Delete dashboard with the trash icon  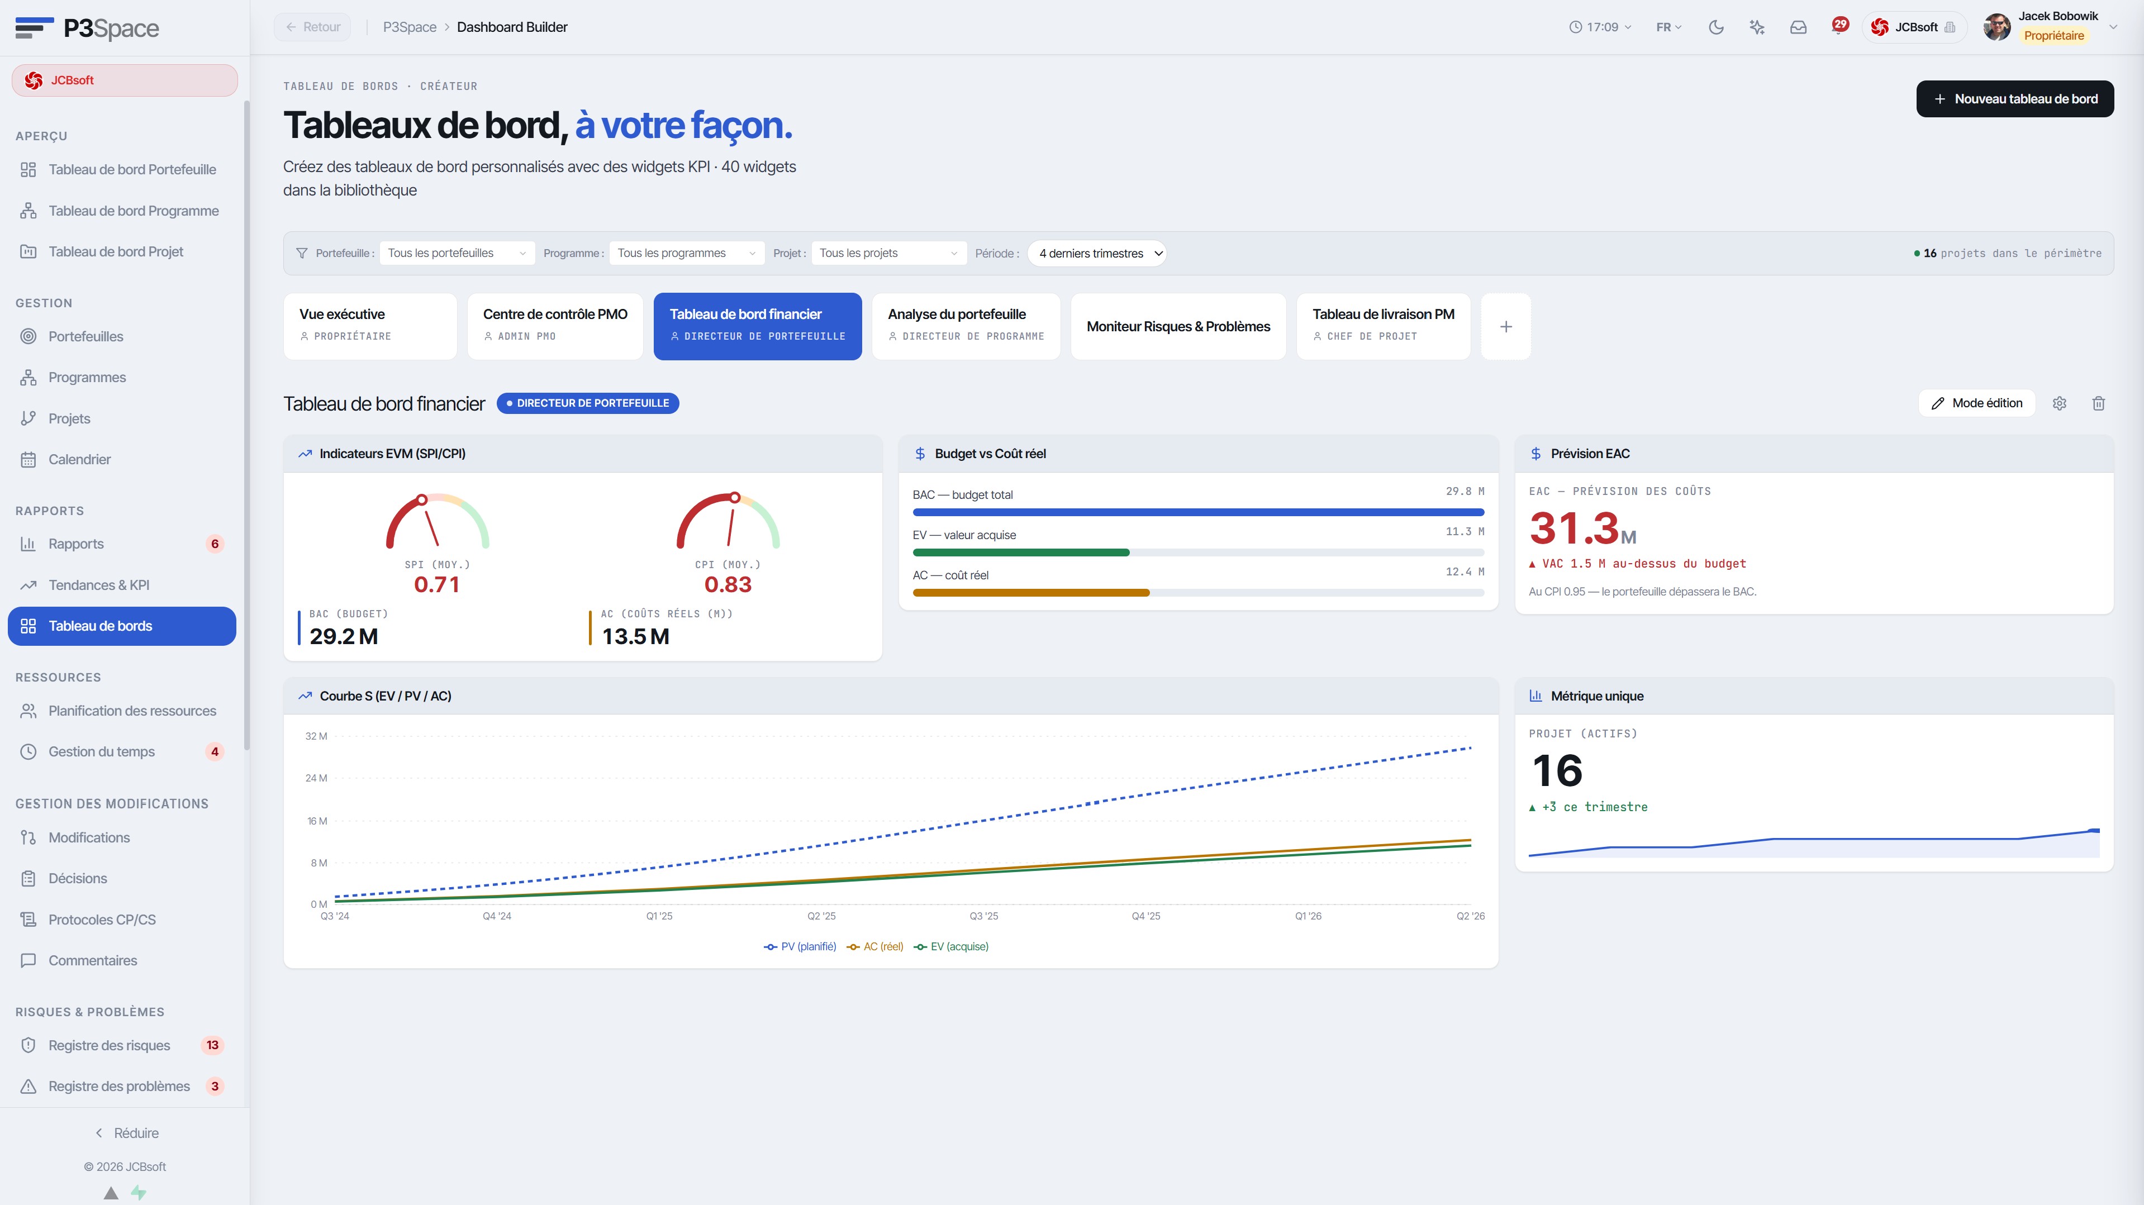(x=2098, y=403)
